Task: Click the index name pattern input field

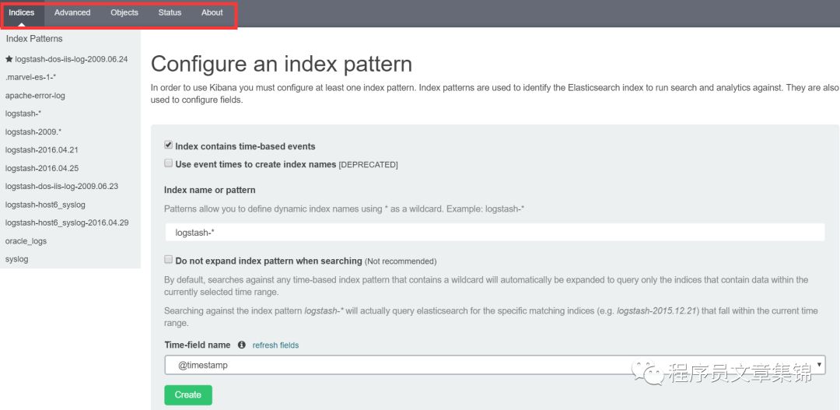Action: tap(495, 232)
